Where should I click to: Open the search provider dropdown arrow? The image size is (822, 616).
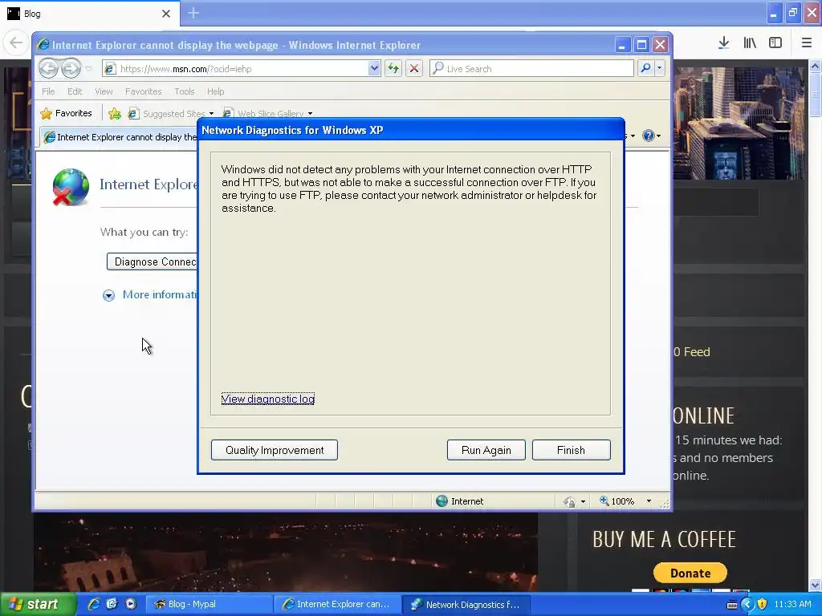pyautogui.click(x=660, y=68)
